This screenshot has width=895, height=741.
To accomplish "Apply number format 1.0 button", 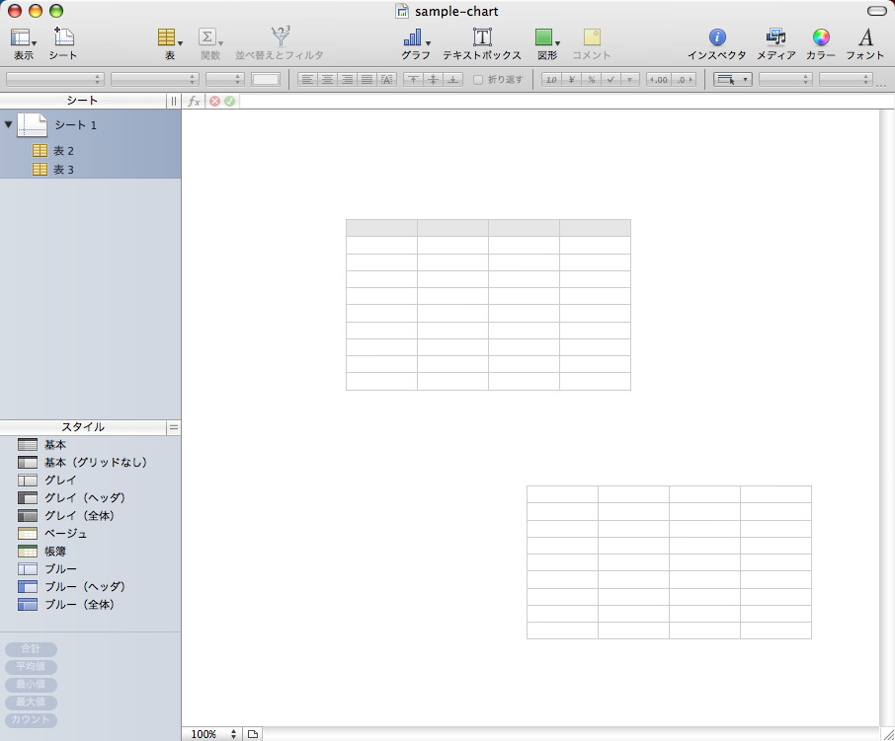I will [551, 80].
